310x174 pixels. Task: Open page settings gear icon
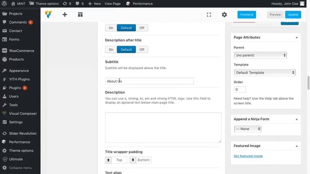(x=224, y=14)
